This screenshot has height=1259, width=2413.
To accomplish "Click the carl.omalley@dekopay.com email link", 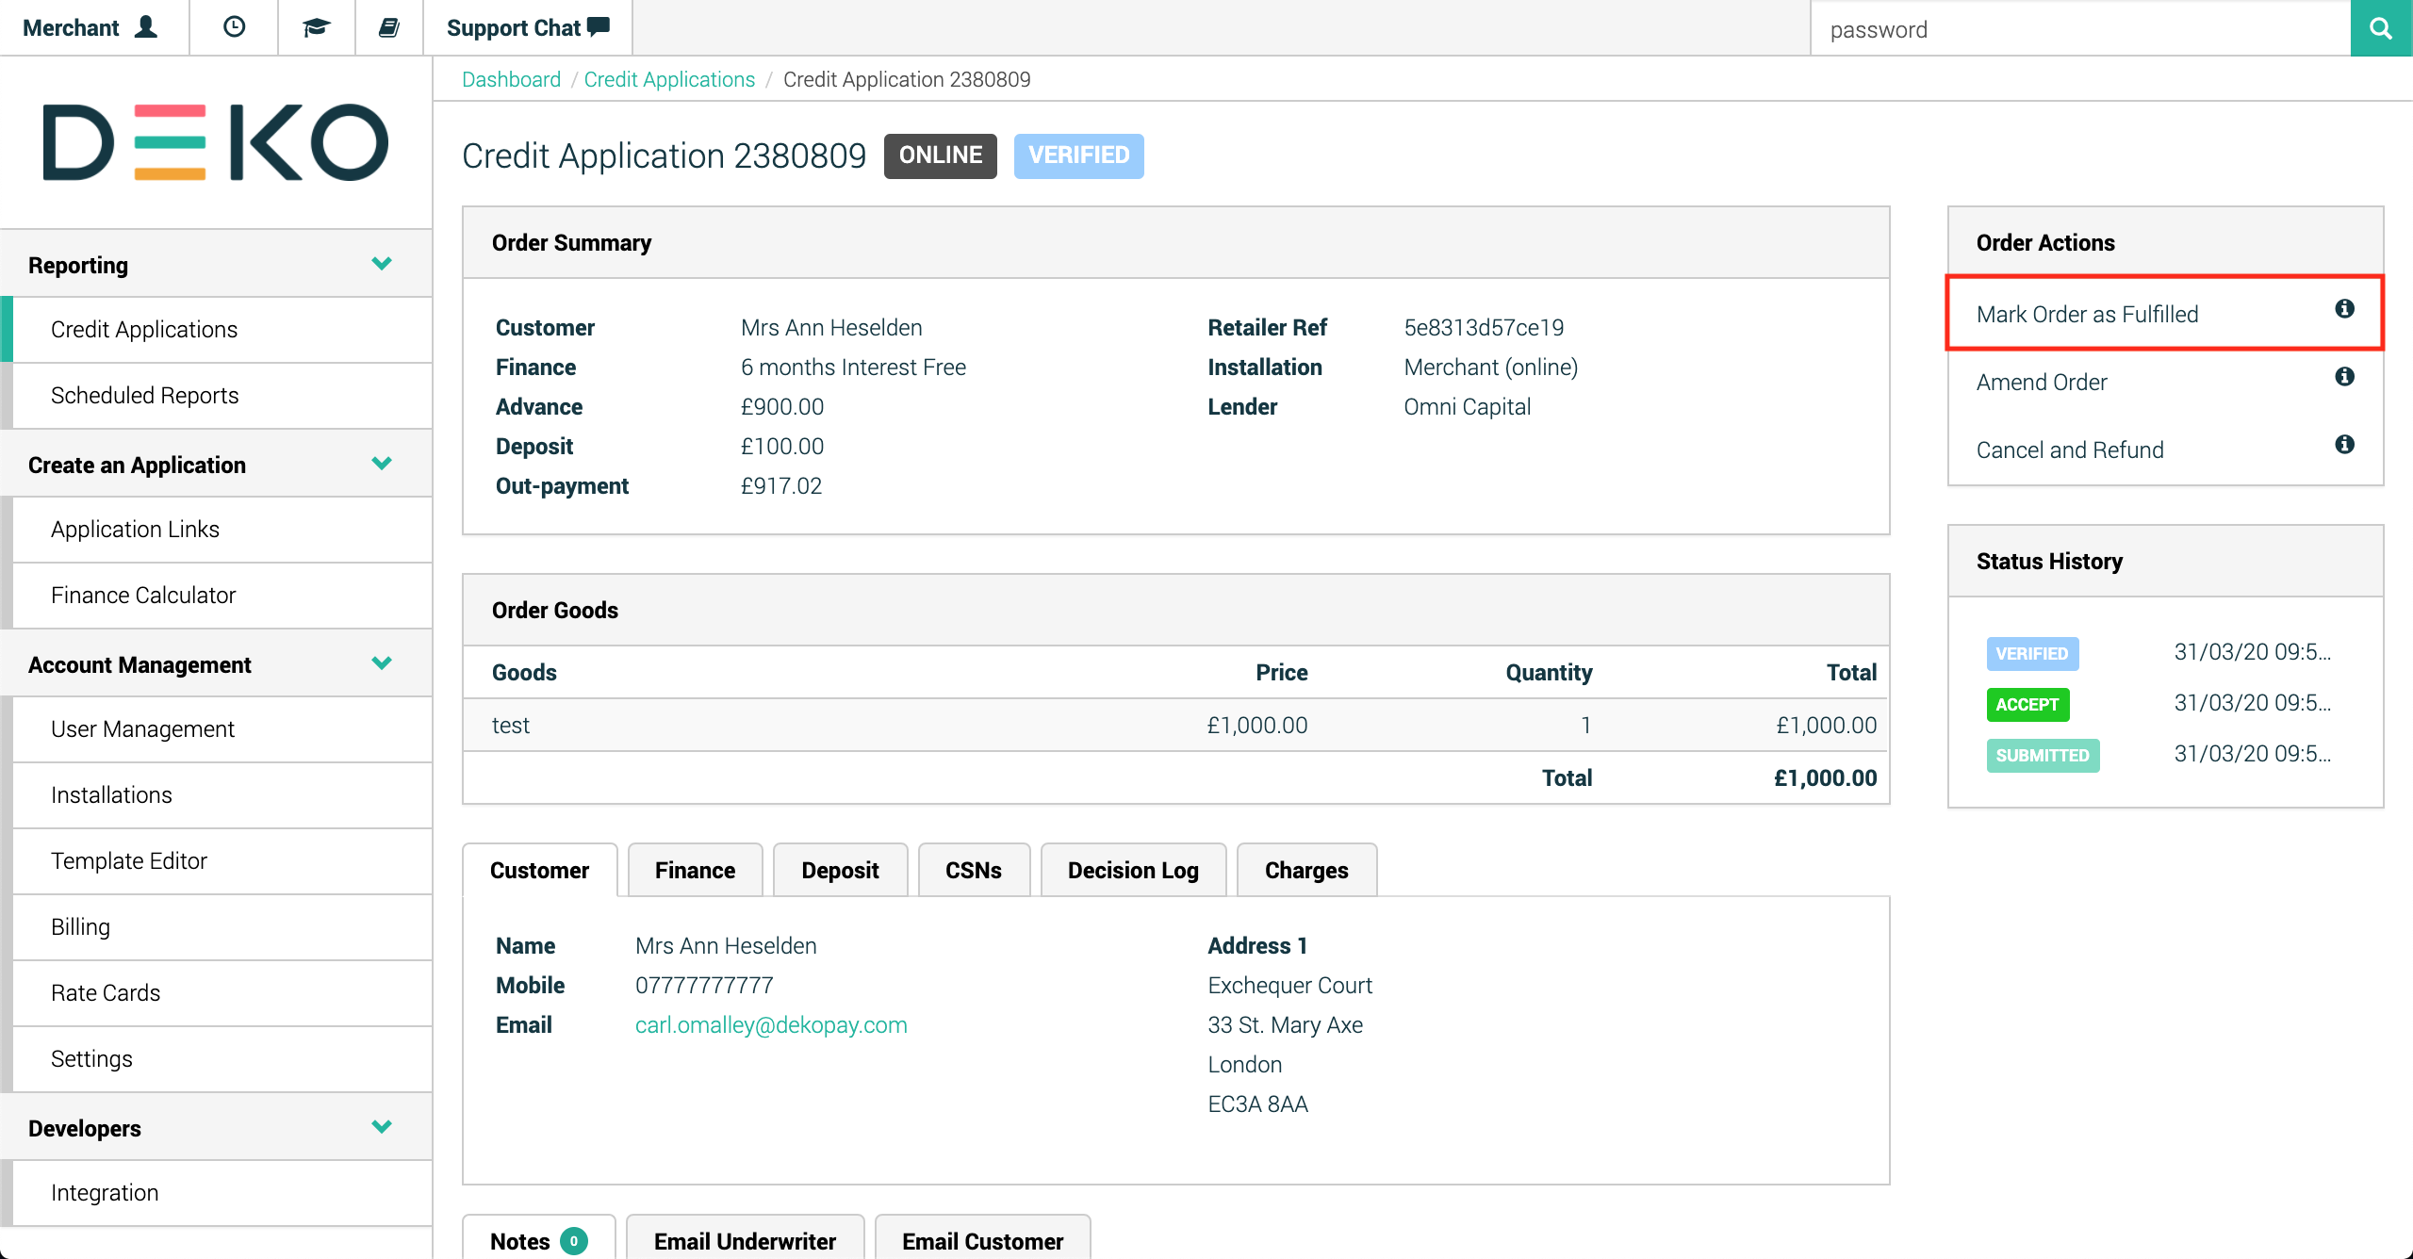I will 770,1024.
